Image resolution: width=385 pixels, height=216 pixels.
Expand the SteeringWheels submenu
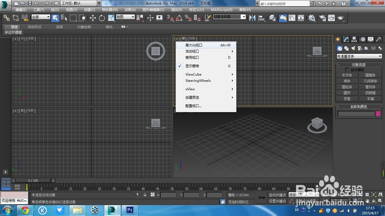[206, 81]
